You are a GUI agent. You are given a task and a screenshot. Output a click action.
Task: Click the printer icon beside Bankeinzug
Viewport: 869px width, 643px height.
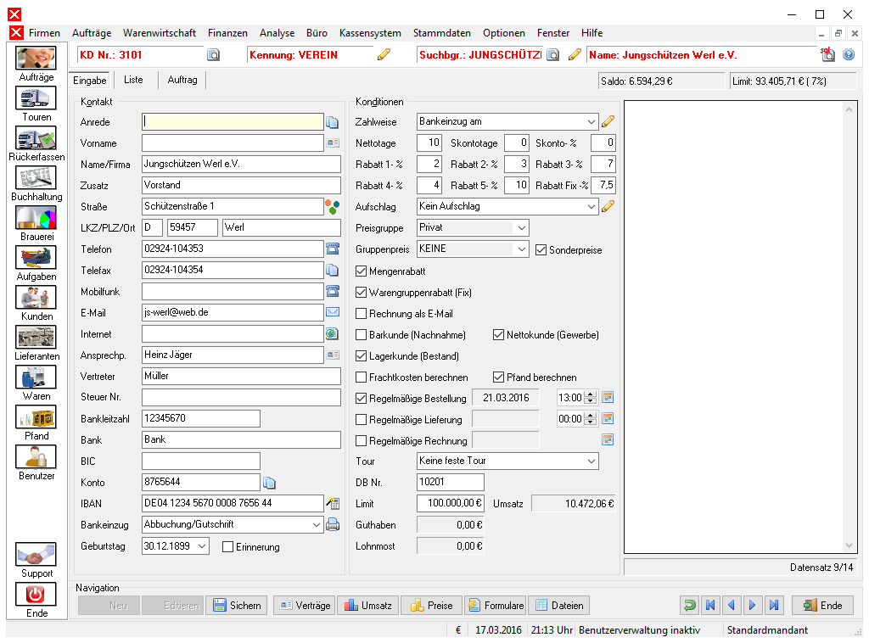(x=333, y=524)
